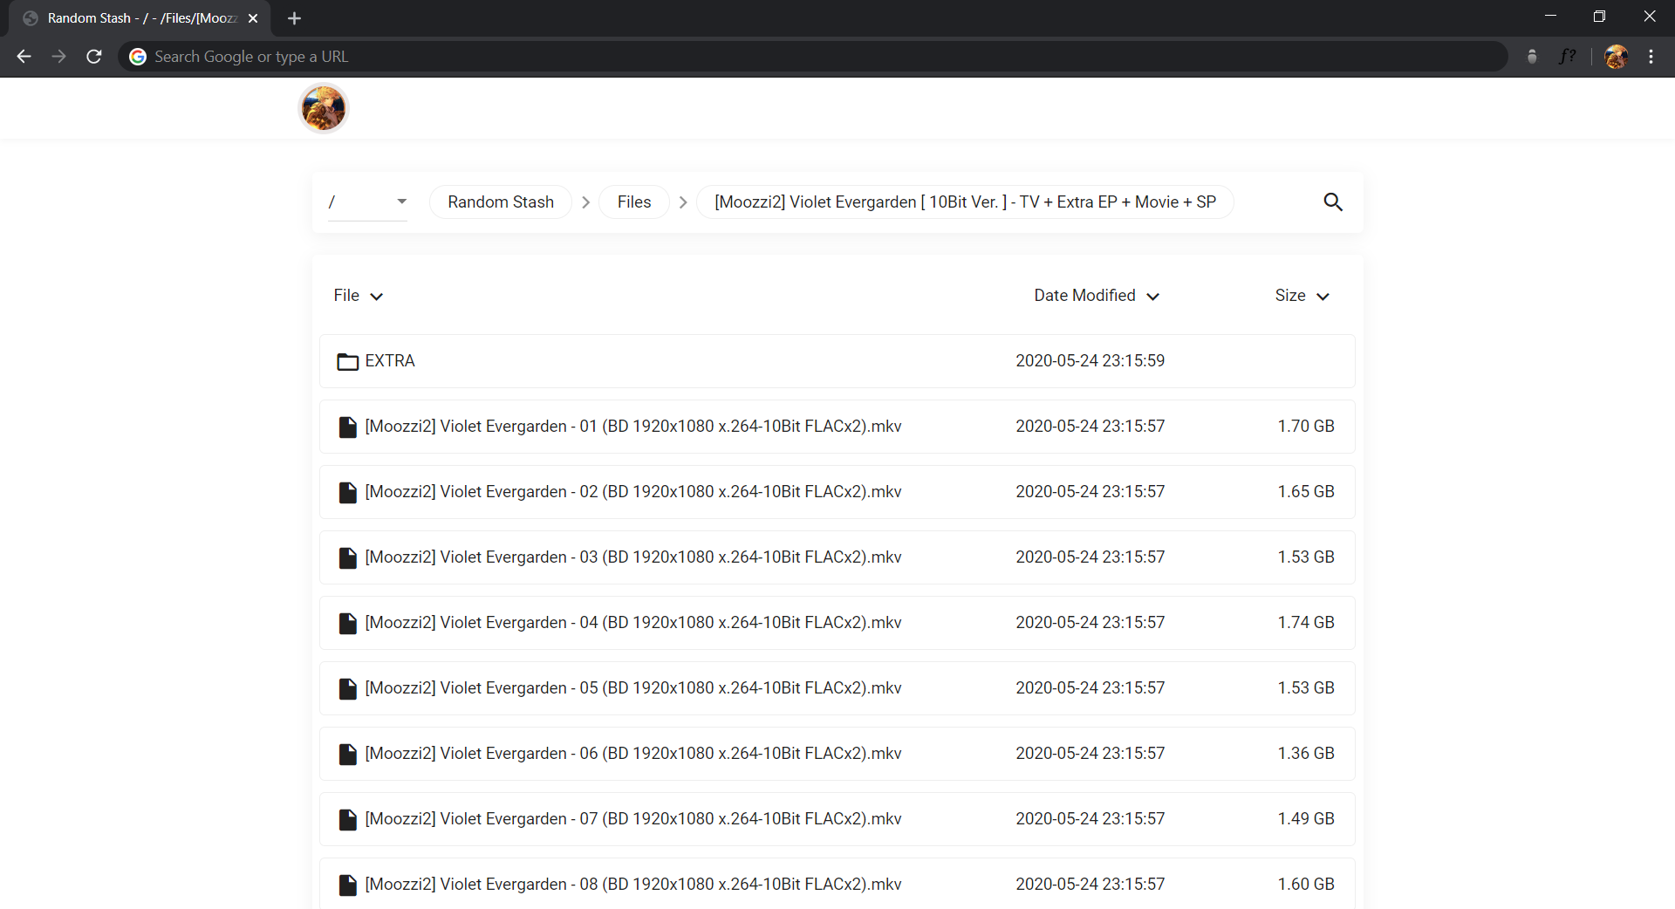Screen dimensions: 1675x909
Task: Go to Random Stash breadcrumb
Action: click(501, 202)
